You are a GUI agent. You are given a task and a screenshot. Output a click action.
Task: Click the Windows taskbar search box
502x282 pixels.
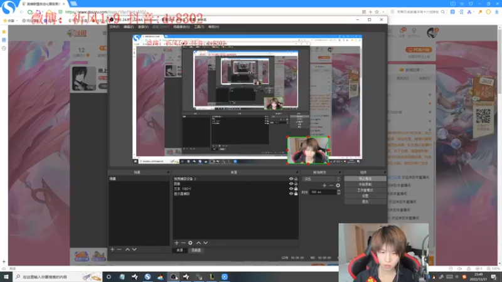click(58, 277)
